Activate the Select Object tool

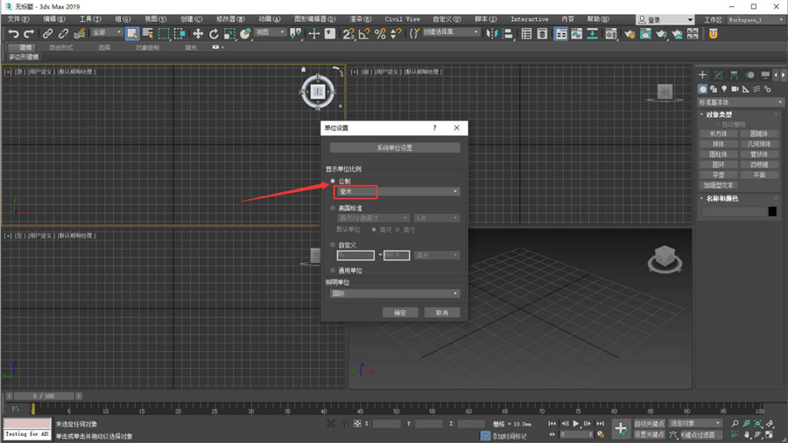coord(131,33)
